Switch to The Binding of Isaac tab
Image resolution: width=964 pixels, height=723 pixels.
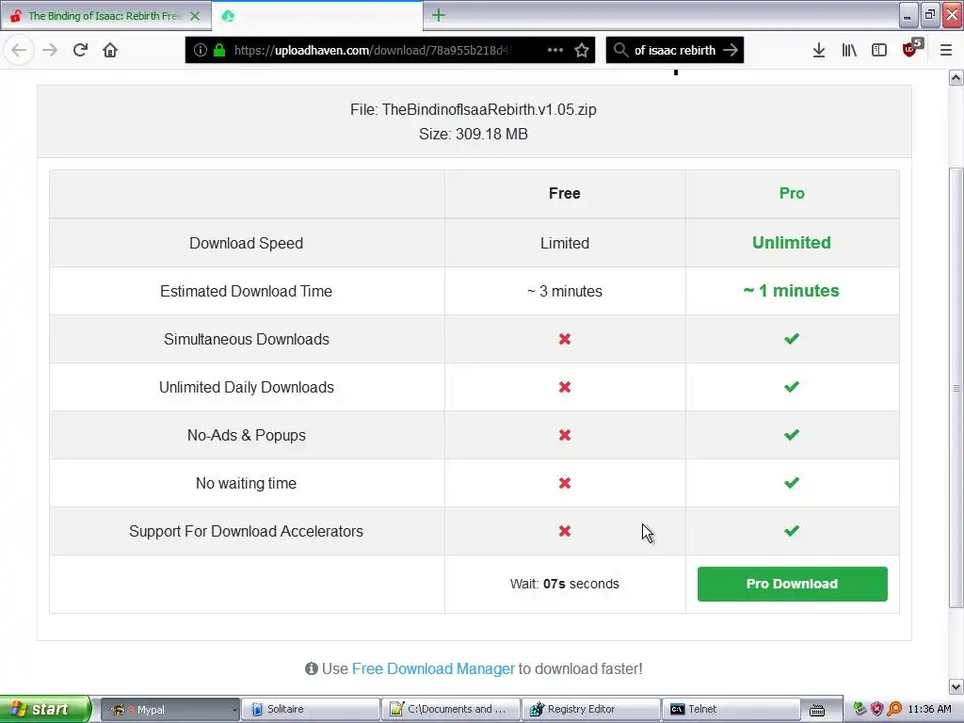coord(105,16)
